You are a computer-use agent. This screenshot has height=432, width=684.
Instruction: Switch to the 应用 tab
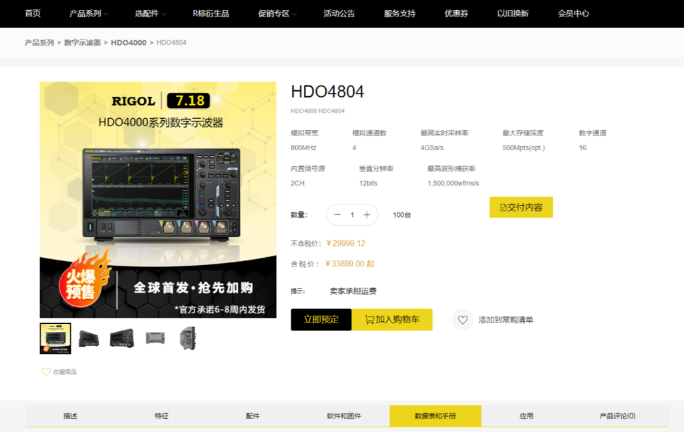526,416
